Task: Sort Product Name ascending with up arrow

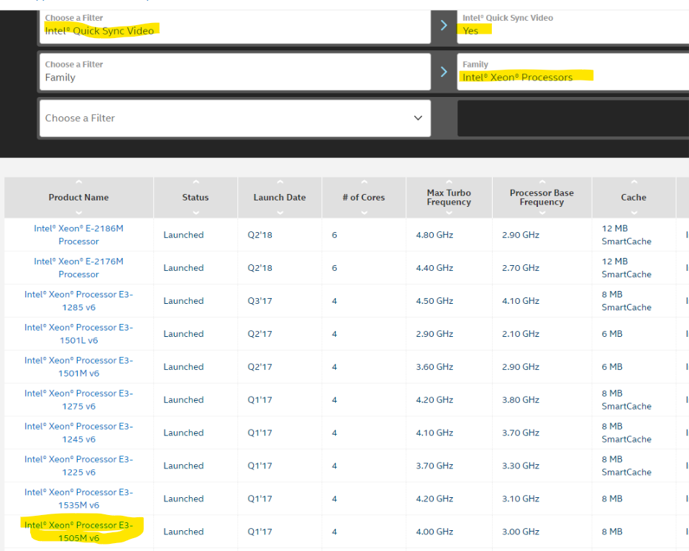Action: point(78,182)
